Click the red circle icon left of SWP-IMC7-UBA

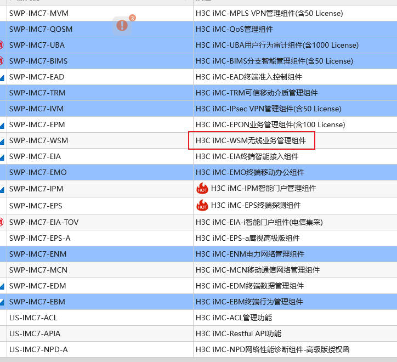pyautogui.click(x=2, y=45)
